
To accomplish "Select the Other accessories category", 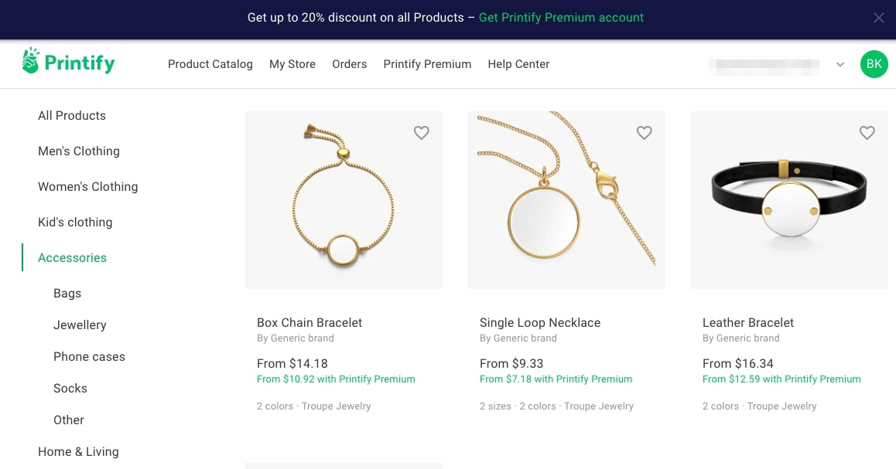I will click(x=68, y=420).
